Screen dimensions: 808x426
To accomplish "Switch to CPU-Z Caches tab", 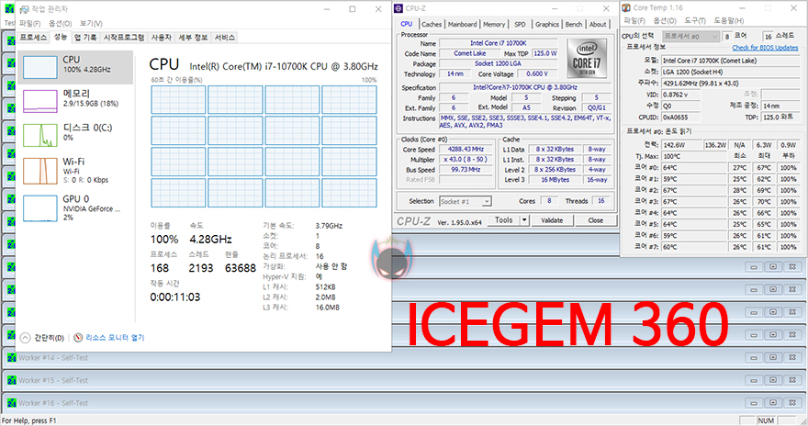I will click(x=432, y=24).
